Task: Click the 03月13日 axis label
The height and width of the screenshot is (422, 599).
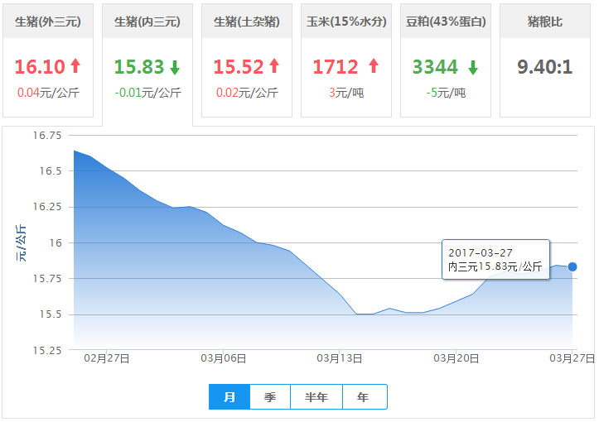Action: tap(340, 358)
